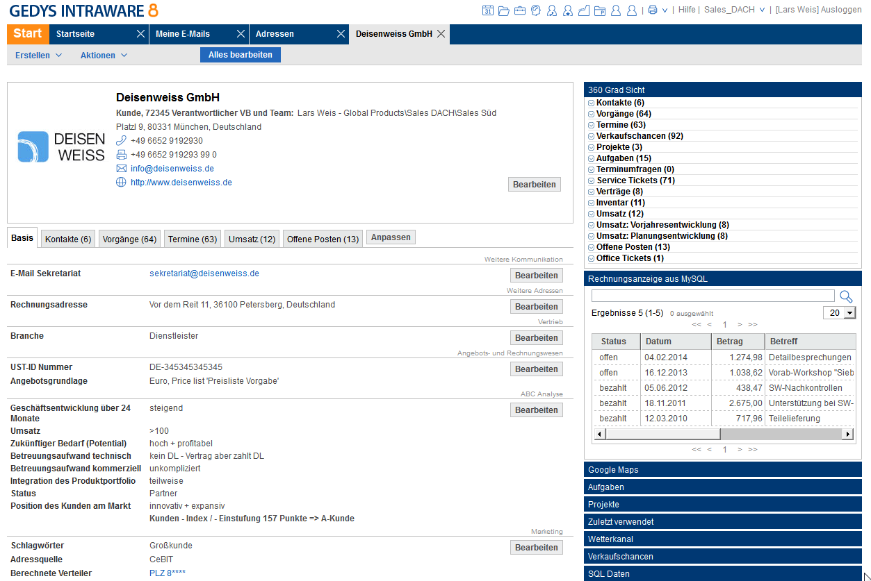The image size is (871, 581).
Task: Open the Offene Posten (13) sub-tab
Action: pos(323,239)
